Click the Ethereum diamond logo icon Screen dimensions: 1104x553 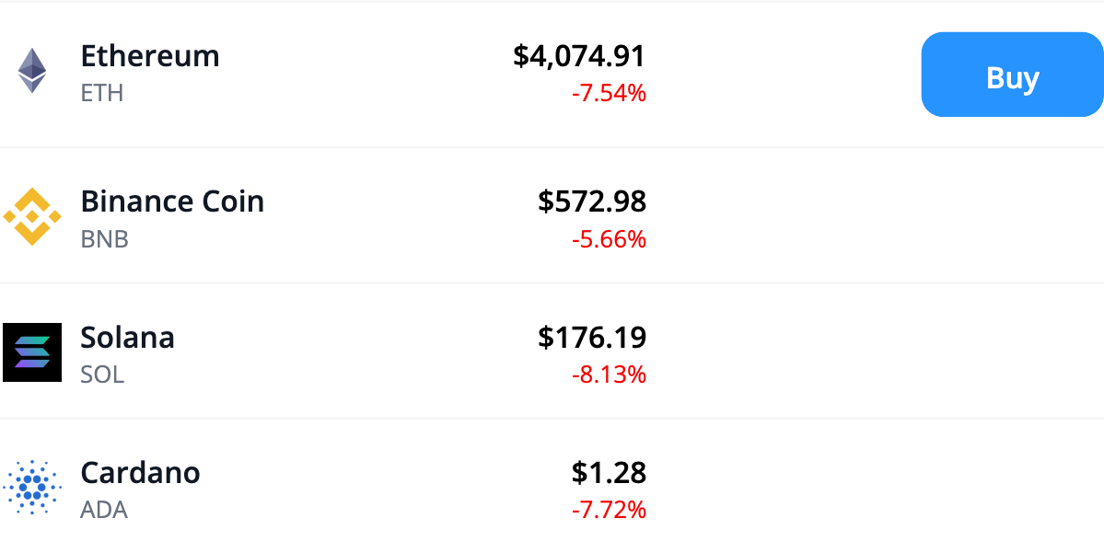[32, 70]
